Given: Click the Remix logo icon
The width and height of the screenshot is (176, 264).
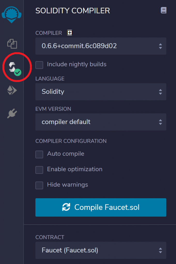Looking at the screenshot, I should 11,15.
